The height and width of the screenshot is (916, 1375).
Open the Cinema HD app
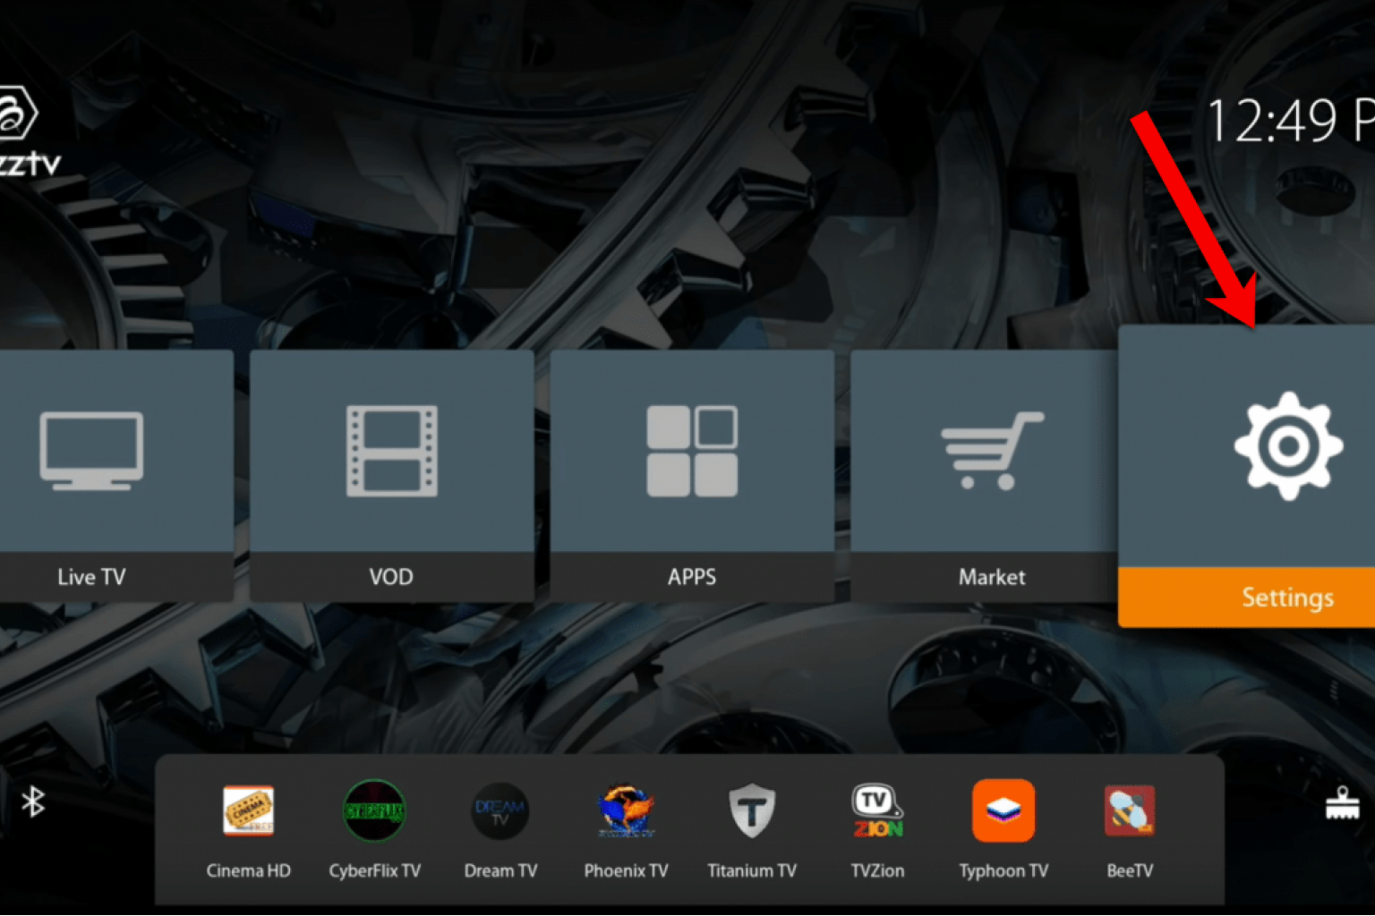pyautogui.click(x=248, y=810)
